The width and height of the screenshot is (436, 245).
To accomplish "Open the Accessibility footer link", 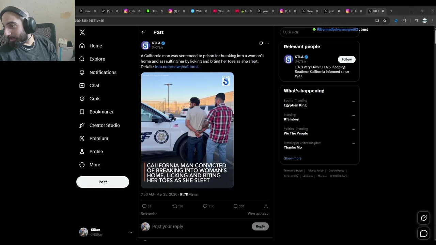I will (291, 176).
